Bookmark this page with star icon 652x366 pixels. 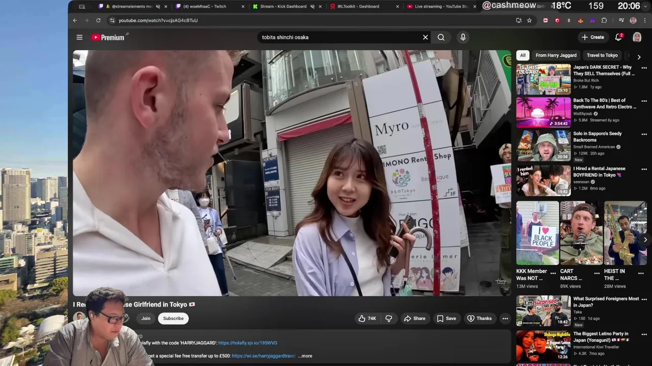pos(529,20)
